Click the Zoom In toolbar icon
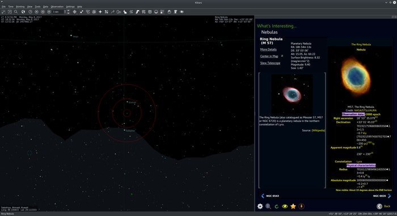This screenshot has height=216, width=397. (3, 12)
